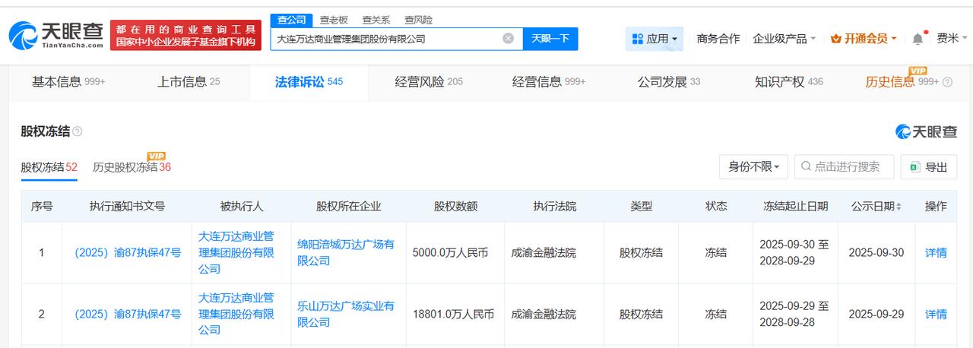Viewport: 973px width, 348px height.
Task: Open the 上市信息 tab
Action: coord(189,81)
